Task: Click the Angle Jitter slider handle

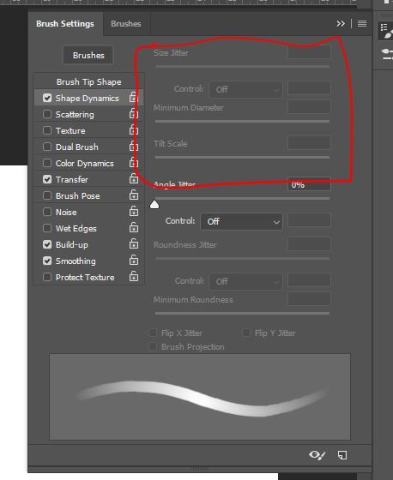Action: pyautogui.click(x=154, y=205)
